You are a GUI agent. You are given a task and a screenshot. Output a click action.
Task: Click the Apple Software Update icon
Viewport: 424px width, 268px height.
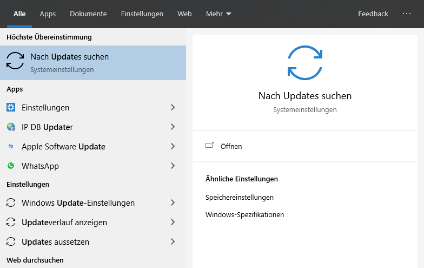coord(11,146)
